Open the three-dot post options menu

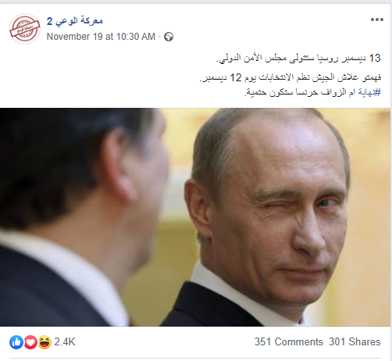(x=377, y=20)
